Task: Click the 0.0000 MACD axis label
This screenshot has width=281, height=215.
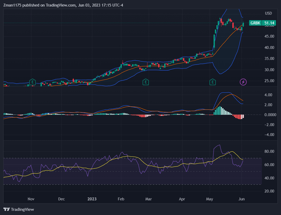Action: tap(270, 115)
